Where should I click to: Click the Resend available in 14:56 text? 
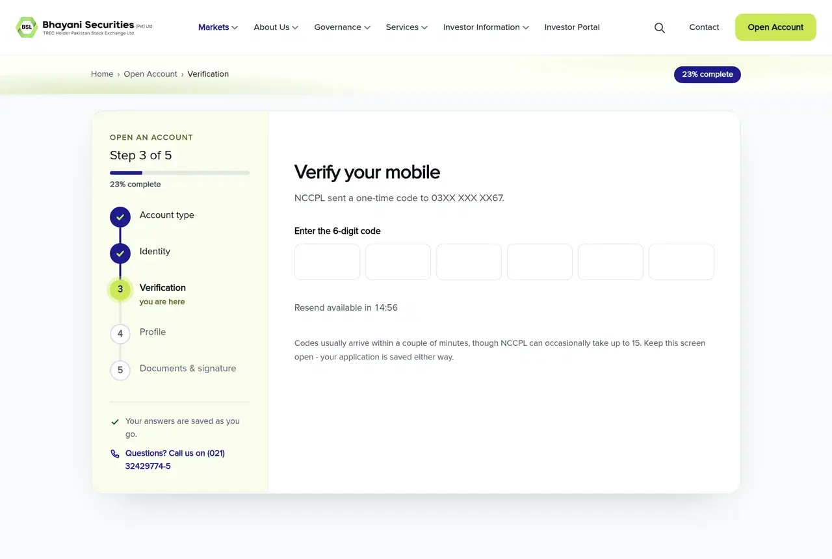[346, 308]
